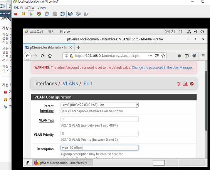Open the 보기(W) menu
Viewport: 210px width, 170px height.
[30, 8]
